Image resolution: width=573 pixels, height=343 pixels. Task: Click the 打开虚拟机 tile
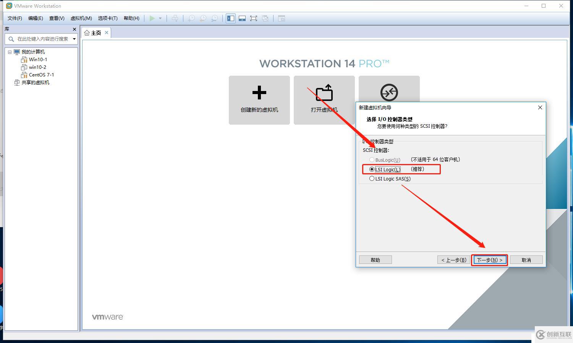324,100
